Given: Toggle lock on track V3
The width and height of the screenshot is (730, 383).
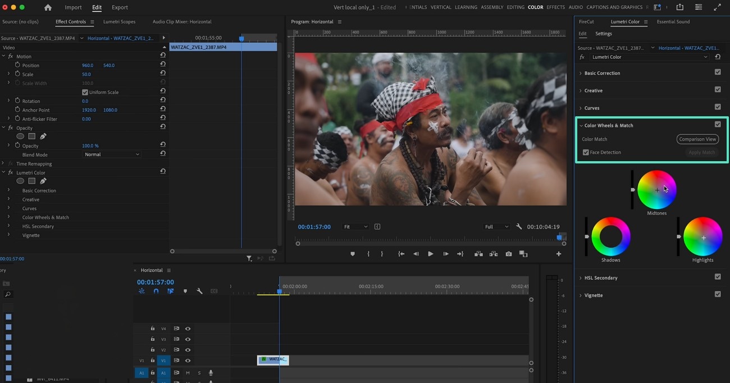Looking at the screenshot, I should click(152, 339).
